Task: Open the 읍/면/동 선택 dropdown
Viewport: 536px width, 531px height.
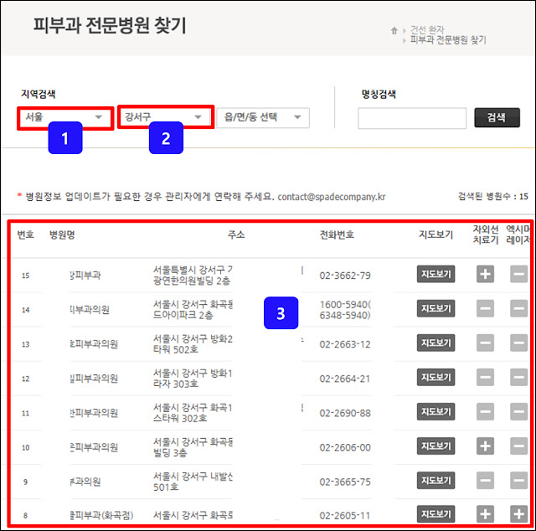Action: pyautogui.click(x=263, y=117)
